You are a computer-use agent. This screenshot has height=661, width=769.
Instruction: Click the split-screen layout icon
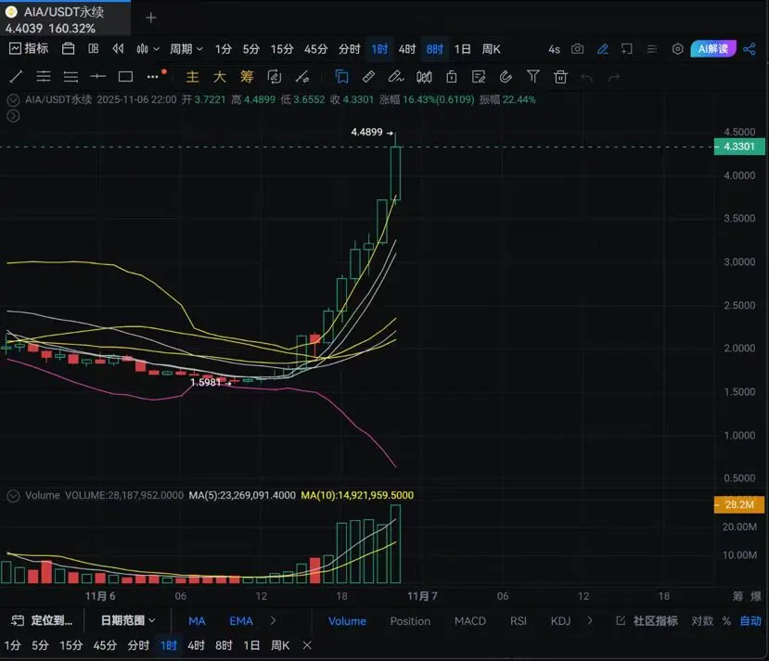[93, 48]
